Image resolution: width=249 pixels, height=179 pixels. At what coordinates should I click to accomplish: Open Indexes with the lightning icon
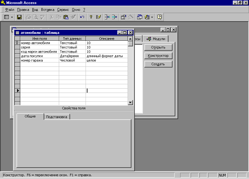click(x=98, y=17)
